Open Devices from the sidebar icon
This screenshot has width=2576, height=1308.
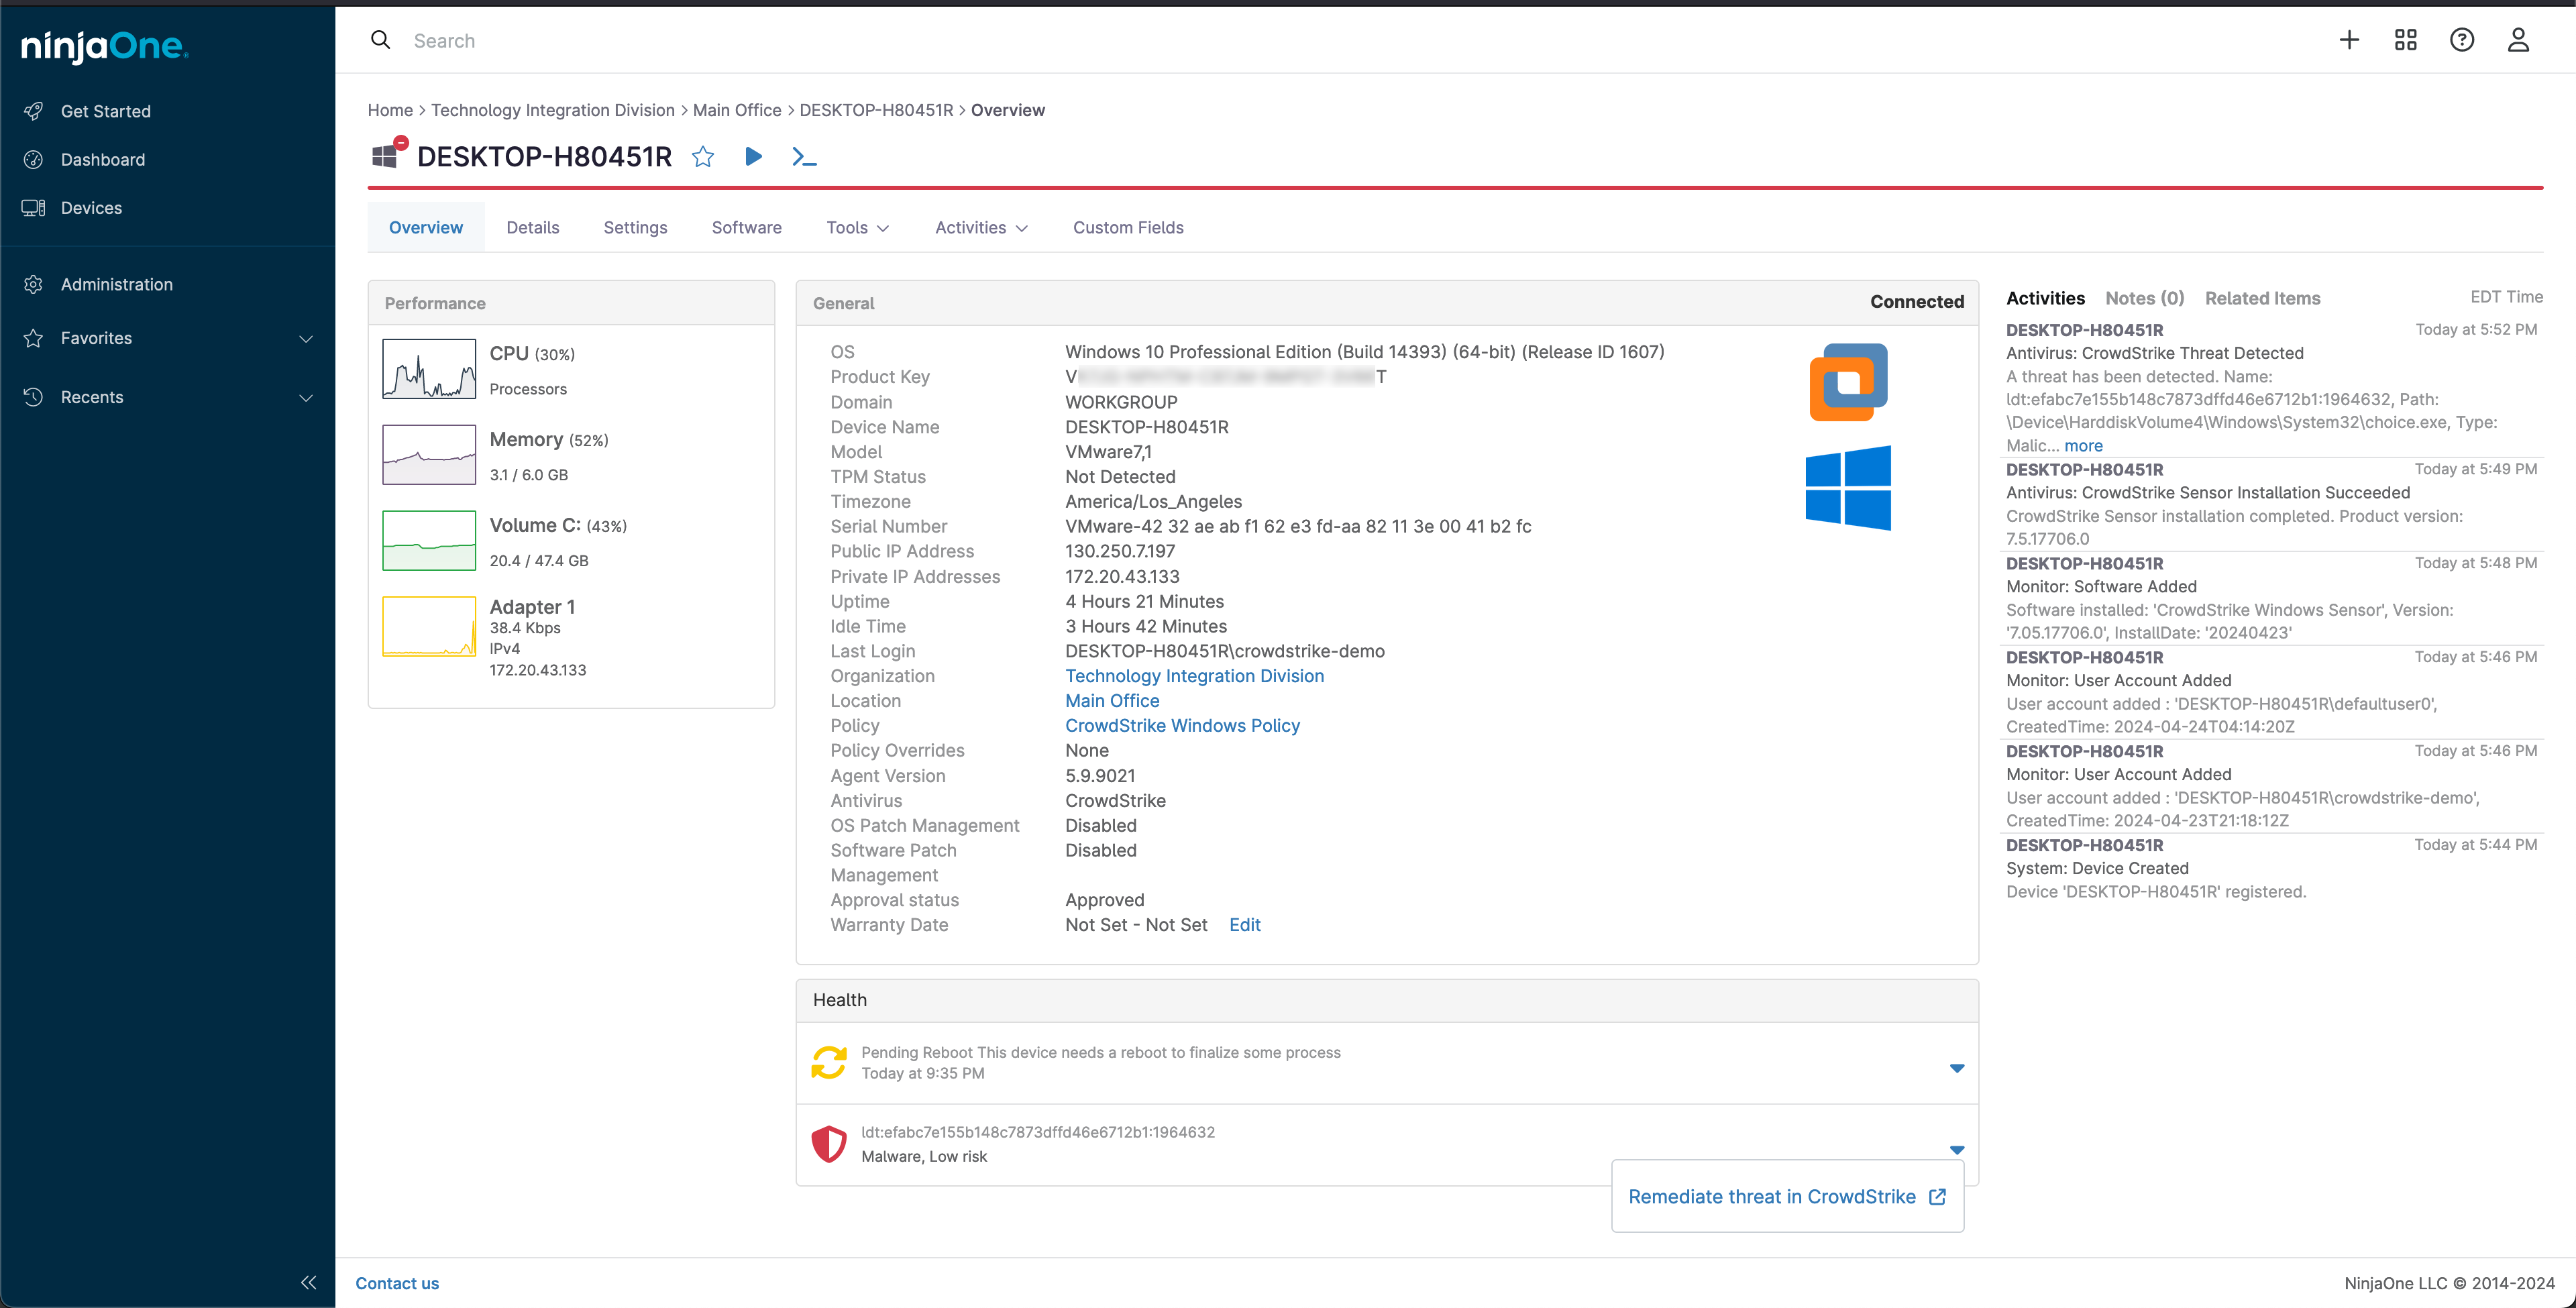coord(33,207)
